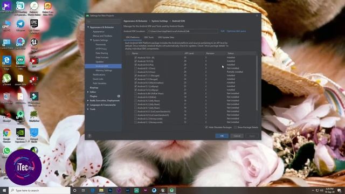345x194 pixels.
Task: Open Plugins settings page
Action: pos(93,96)
